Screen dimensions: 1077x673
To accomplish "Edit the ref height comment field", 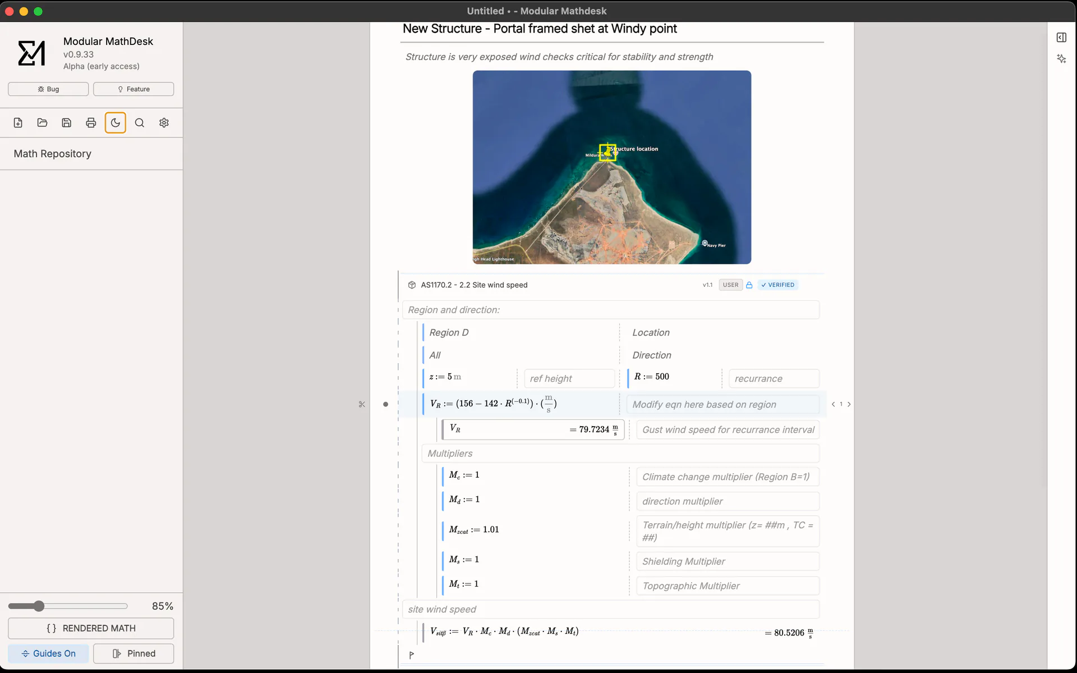I will pyautogui.click(x=569, y=379).
